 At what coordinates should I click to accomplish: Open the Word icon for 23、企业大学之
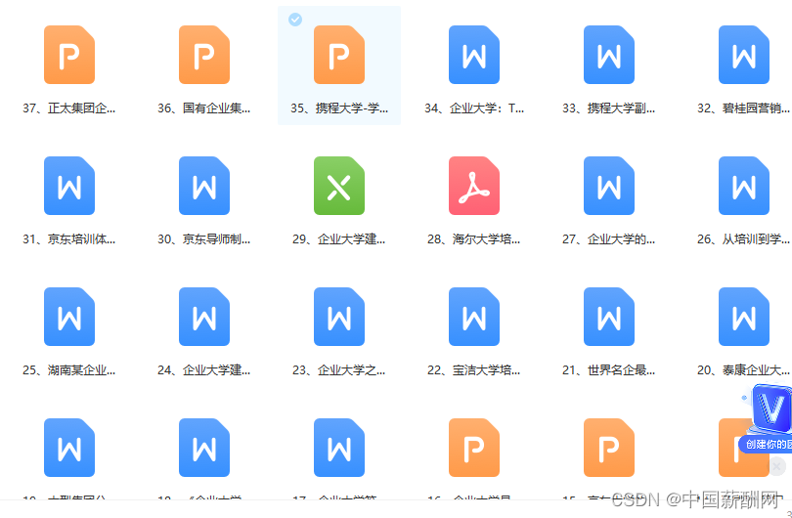pyautogui.click(x=339, y=317)
